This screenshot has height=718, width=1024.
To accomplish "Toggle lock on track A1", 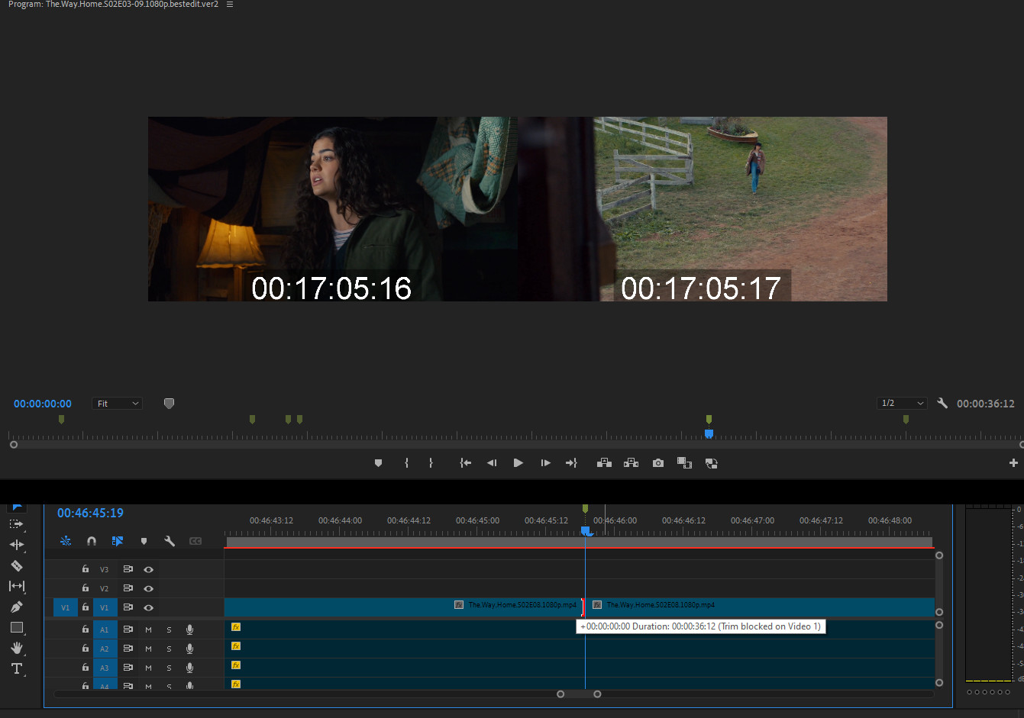I will click(x=86, y=629).
